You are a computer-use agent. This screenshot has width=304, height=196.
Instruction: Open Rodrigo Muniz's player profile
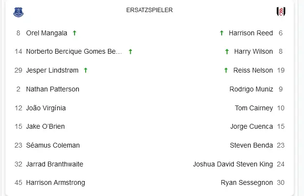click(251, 89)
